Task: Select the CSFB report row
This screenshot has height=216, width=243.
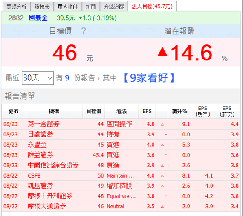Action: [121, 175]
